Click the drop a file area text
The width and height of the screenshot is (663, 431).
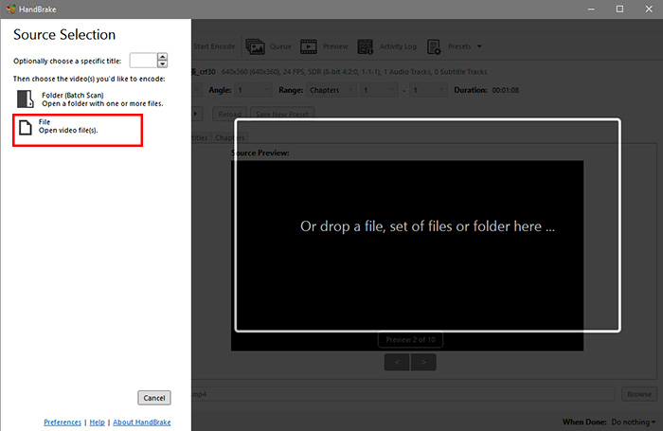pyautogui.click(x=427, y=226)
